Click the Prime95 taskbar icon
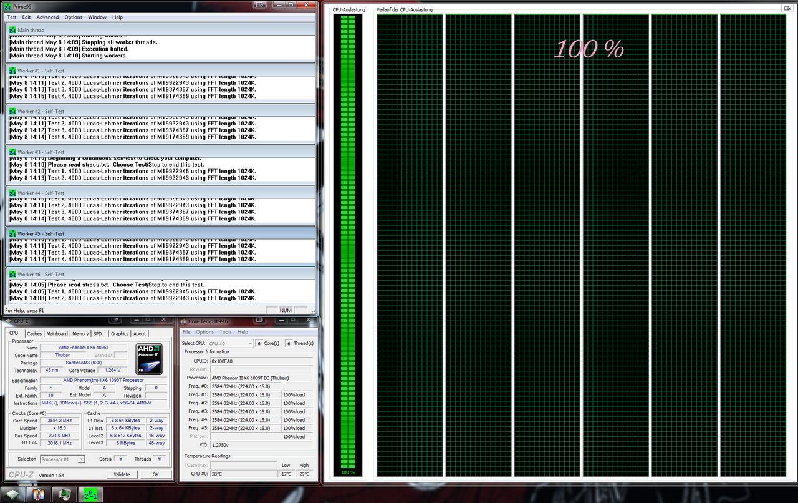 90,494
